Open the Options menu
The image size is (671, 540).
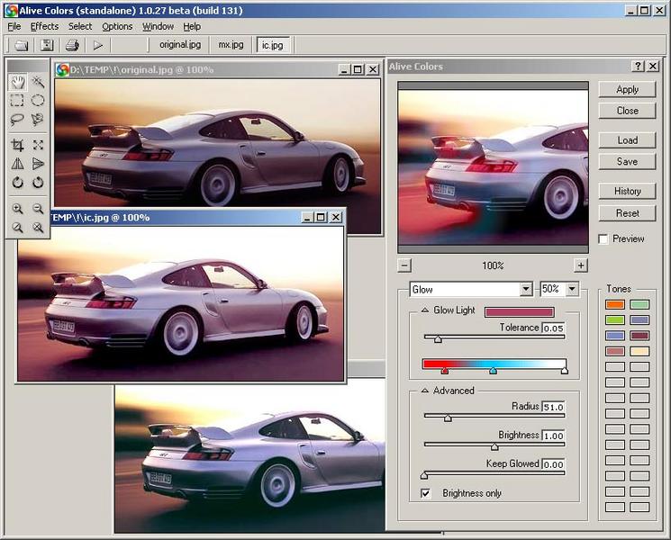tap(117, 26)
